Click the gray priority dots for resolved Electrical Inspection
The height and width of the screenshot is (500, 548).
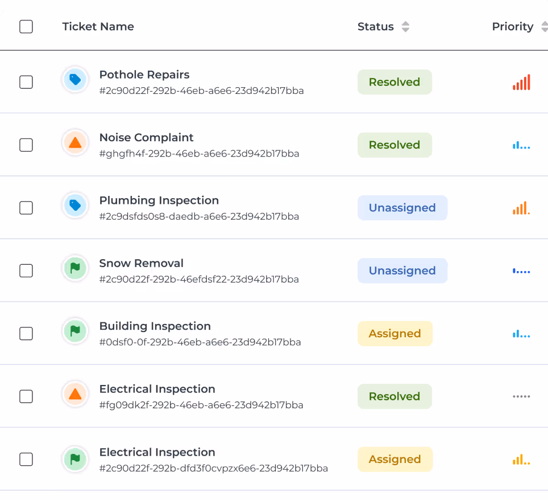(x=521, y=396)
